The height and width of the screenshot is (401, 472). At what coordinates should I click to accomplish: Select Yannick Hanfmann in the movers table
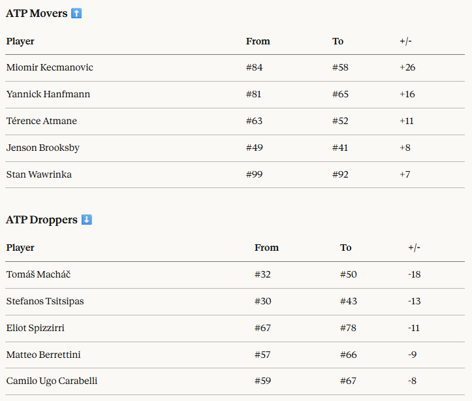[48, 94]
